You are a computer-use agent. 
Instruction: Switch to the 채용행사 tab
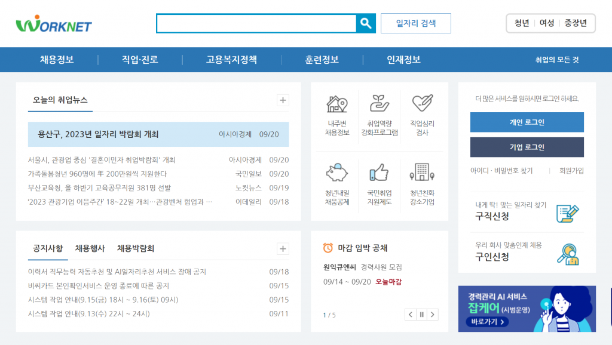pyautogui.click(x=90, y=249)
